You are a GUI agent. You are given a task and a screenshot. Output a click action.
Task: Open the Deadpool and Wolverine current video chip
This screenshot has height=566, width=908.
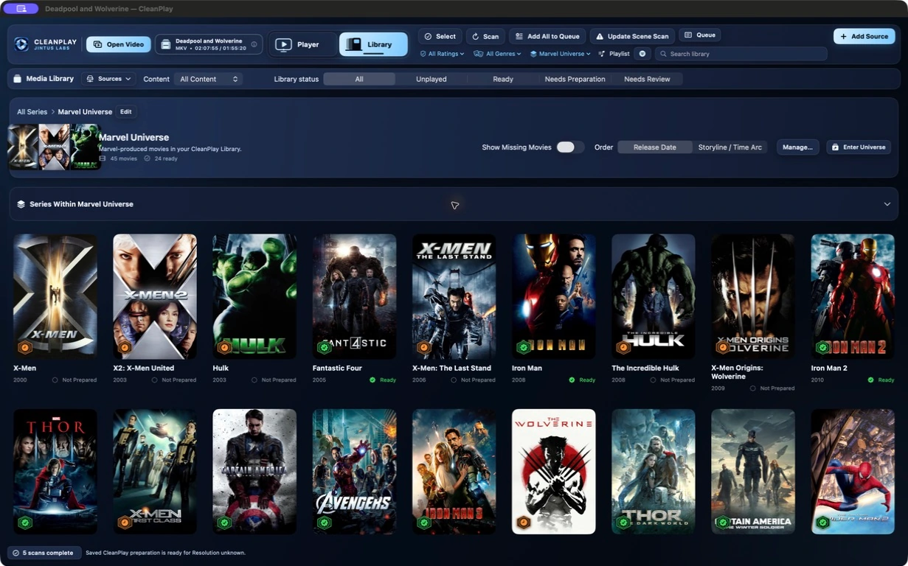[x=209, y=44]
